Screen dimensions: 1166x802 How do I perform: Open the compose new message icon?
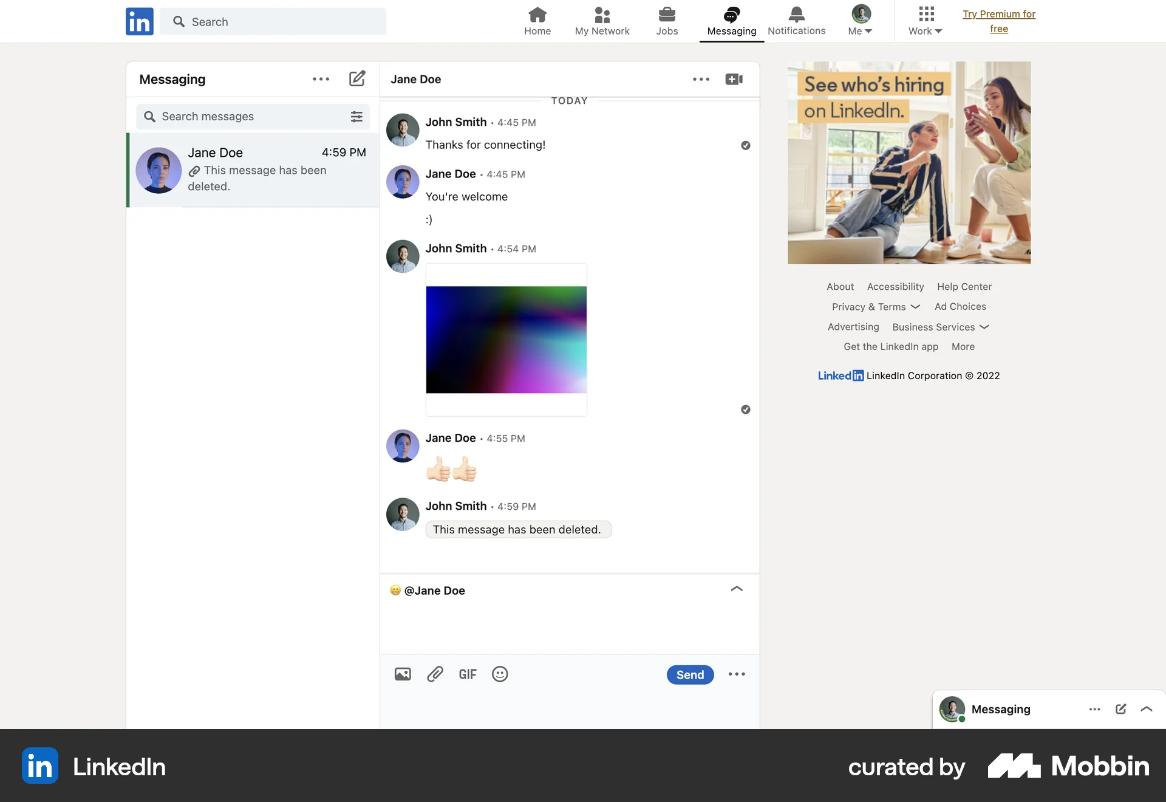point(357,78)
